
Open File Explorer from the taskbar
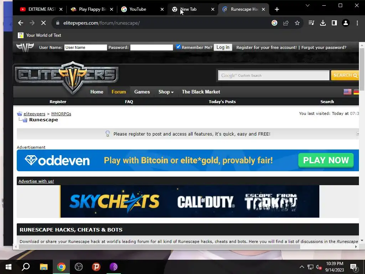click(43, 267)
